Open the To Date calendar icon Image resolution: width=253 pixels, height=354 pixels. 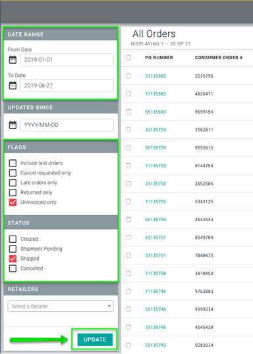tap(13, 86)
